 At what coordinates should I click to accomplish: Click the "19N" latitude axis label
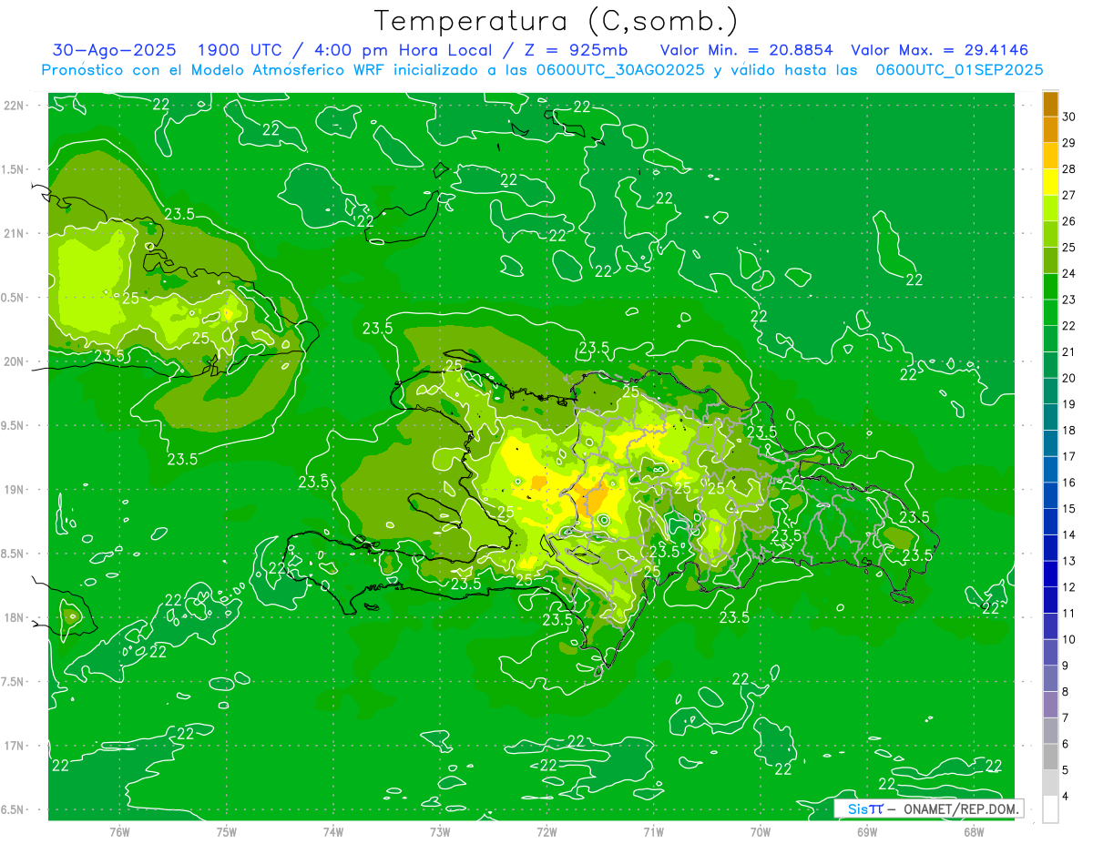[15, 490]
